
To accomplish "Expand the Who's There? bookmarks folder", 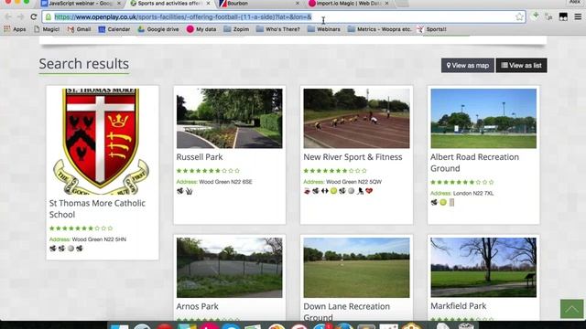I will (278, 29).
